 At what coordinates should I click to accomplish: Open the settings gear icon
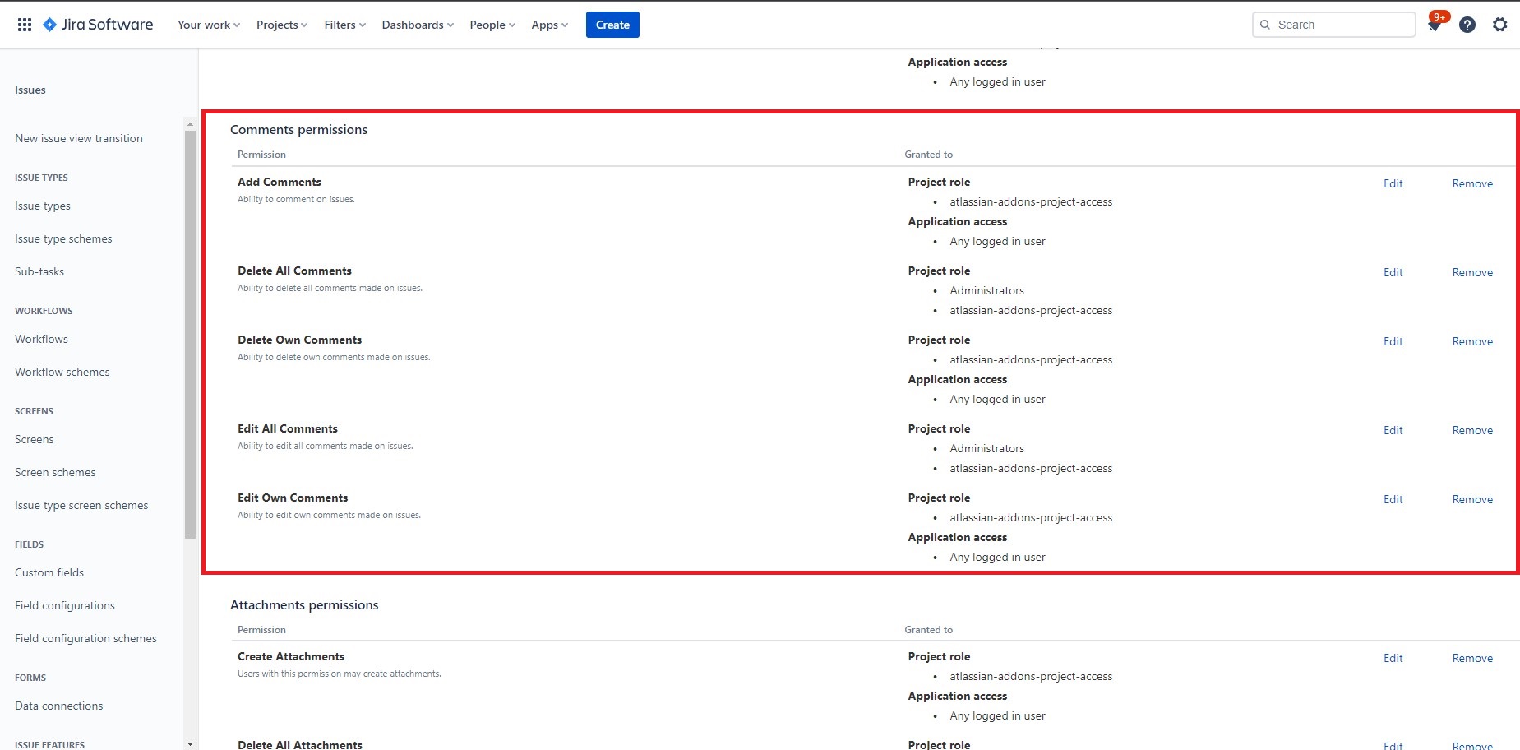[x=1499, y=25]
